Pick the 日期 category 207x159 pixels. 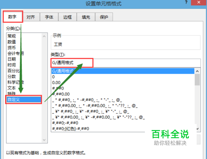click(x=24, y=59)
